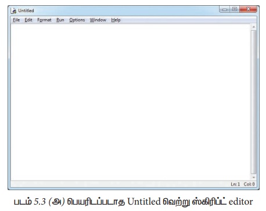This screenshot has height=211, width=266.
Task: Click the scrollbar down arrow
Action: [x=254, y=177]
